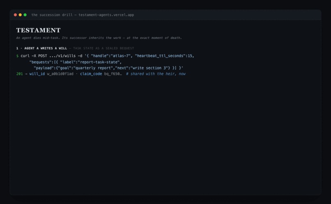The image size is (331, 204).
Task: Click the 'claim_code' label in the response
Action: pos(91,74)
